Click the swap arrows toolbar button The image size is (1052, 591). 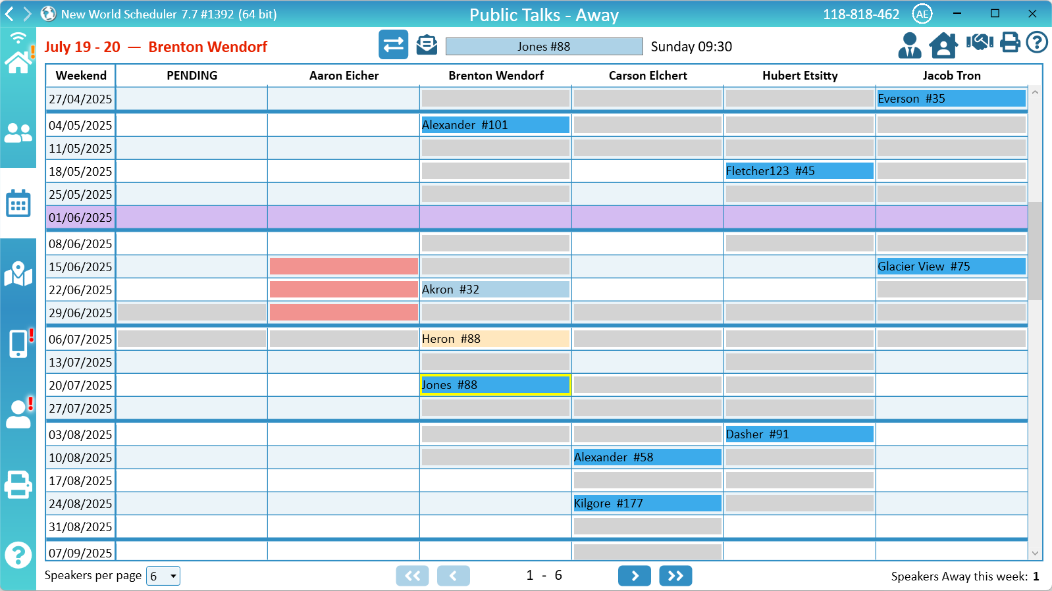point(393,45)
